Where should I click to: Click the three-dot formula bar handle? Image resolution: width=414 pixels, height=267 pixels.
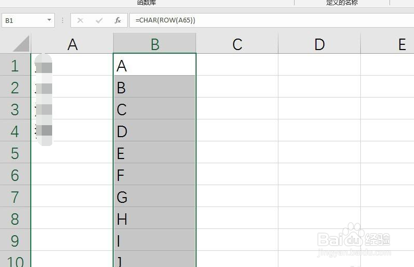(63, 20)
